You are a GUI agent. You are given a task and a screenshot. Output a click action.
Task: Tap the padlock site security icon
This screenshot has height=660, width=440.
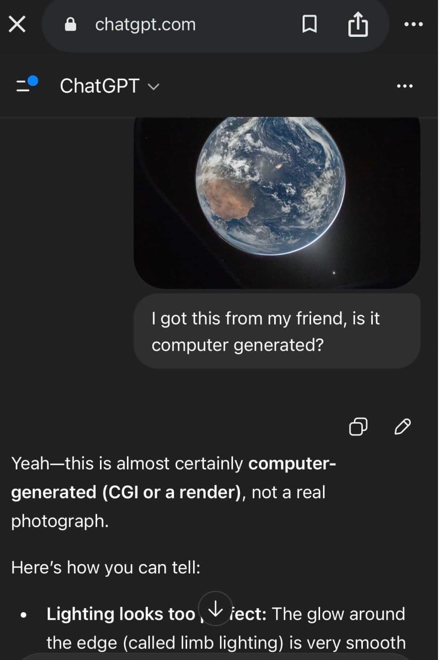click(71, 24)
